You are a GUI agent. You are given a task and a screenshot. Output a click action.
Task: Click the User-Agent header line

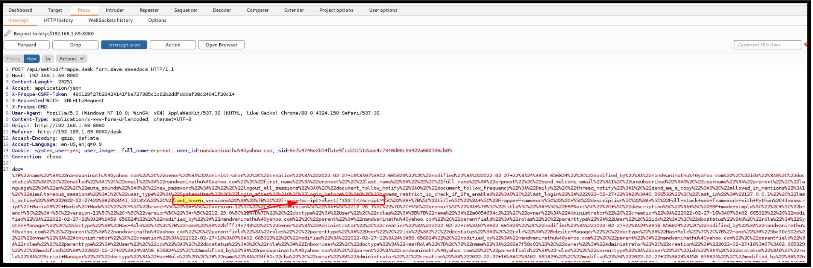click(x=196, y=113)
